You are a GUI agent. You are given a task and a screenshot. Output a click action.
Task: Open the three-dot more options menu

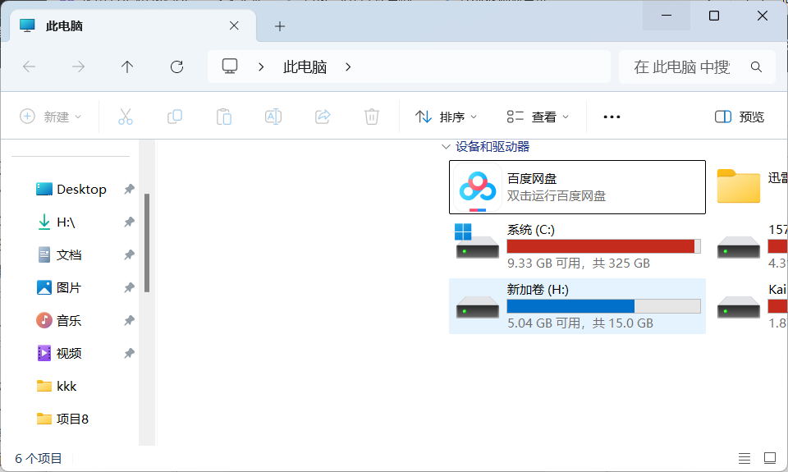(x=612, y=117)
